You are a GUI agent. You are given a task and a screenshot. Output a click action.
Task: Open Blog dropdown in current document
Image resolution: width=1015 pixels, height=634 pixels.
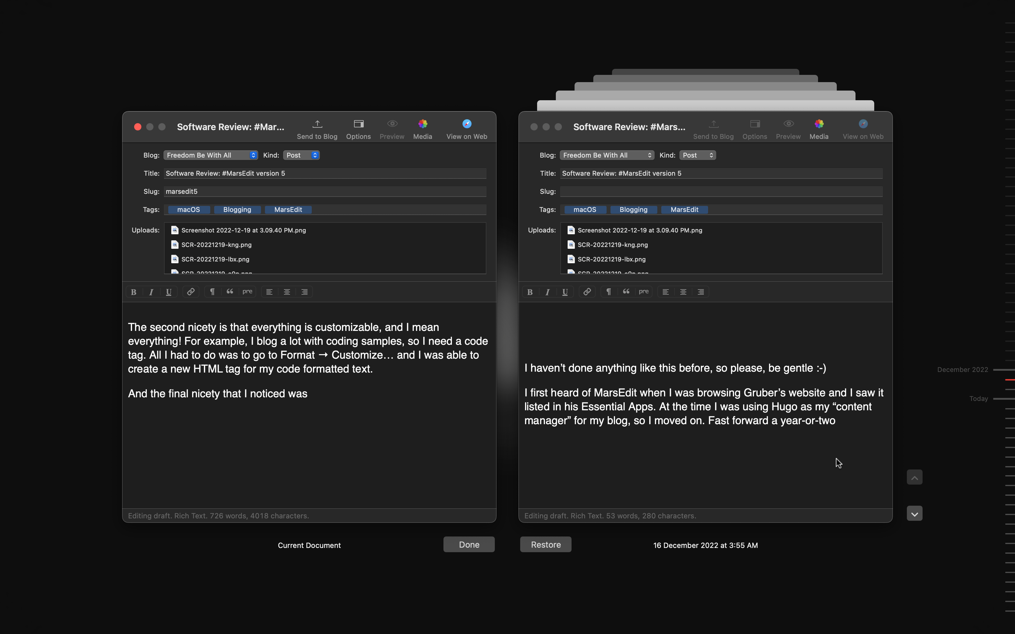(x=211, y=155)
